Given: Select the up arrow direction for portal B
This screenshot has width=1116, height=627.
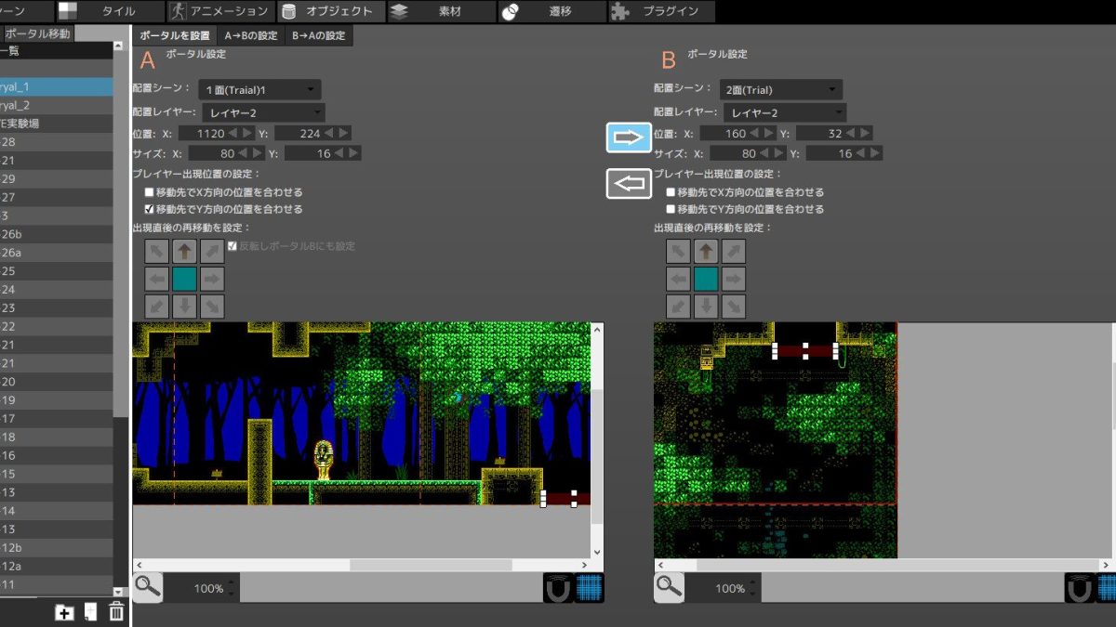Looking at the screenshot, I should point(706,251).
